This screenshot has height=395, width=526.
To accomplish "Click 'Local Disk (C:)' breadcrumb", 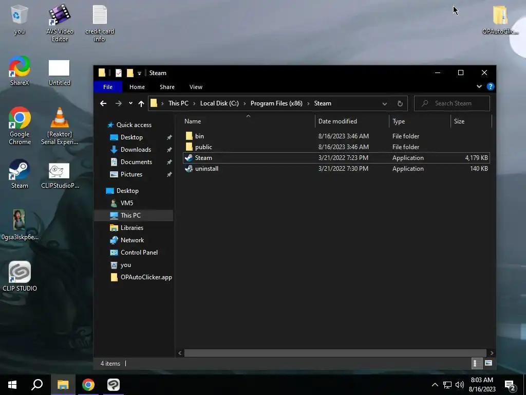I will click(x=219, y=103).
